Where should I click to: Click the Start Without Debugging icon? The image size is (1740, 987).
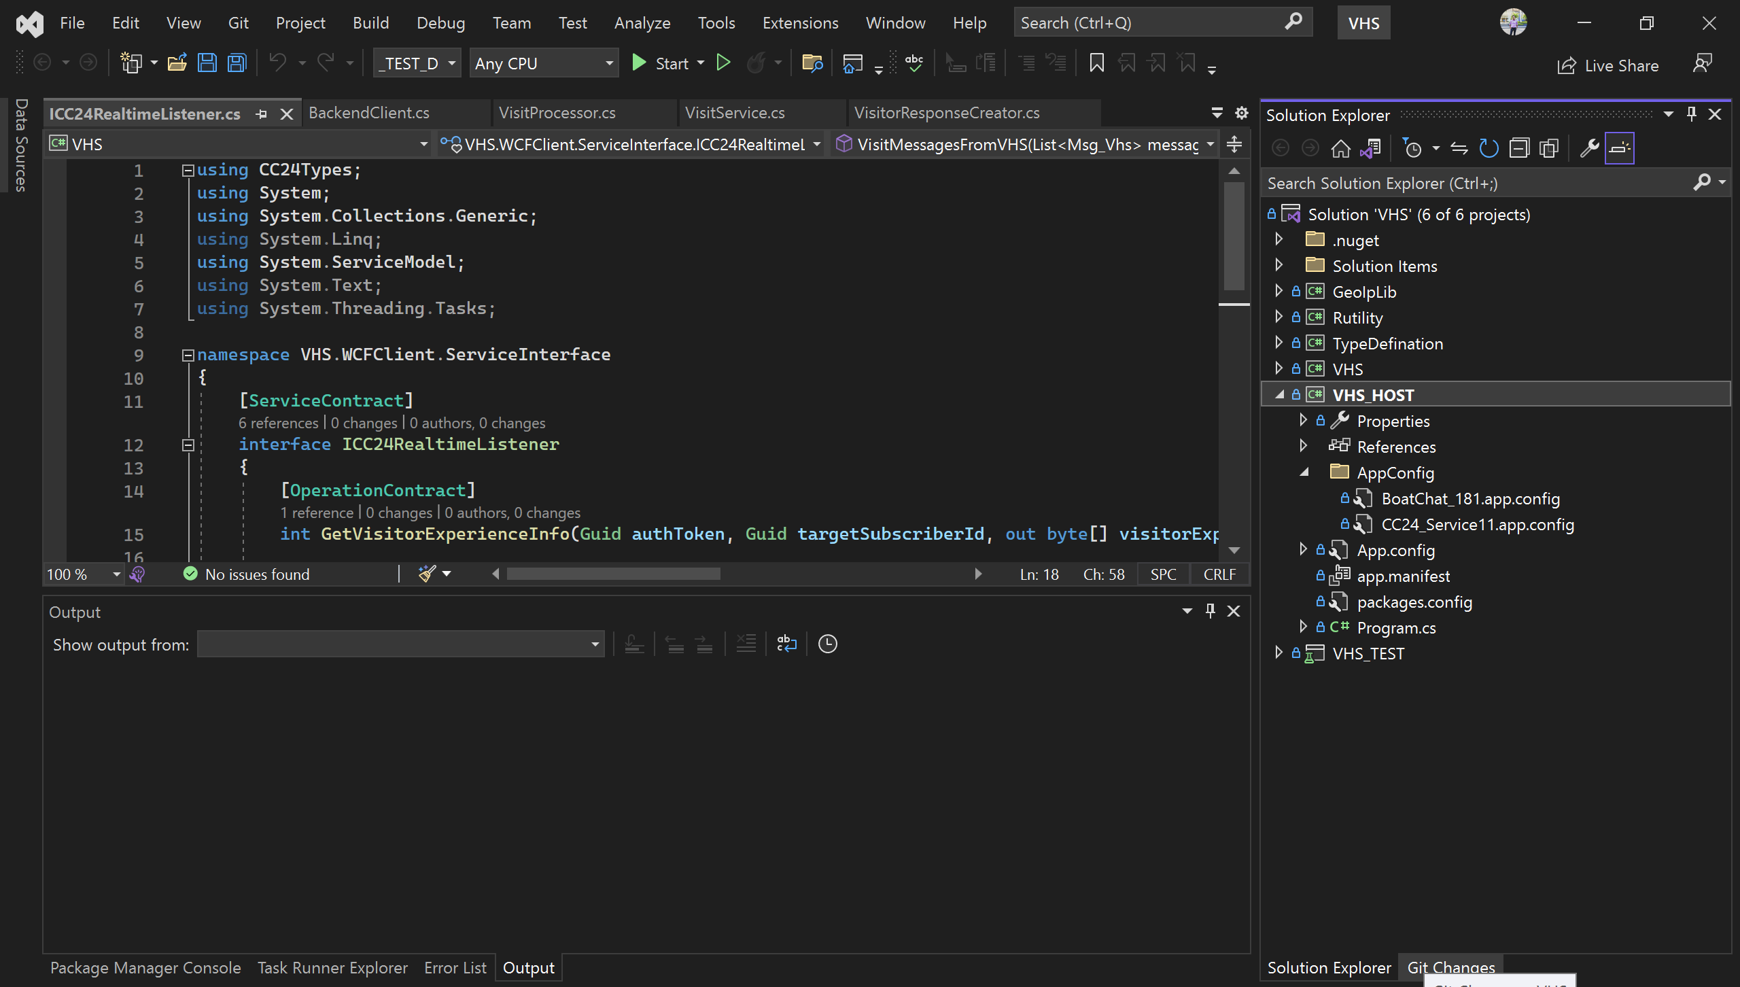coord(723,63)
